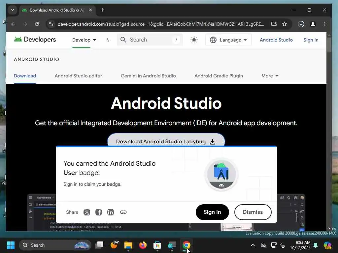
Task: Click Sign in in page header
Action: tap(311, 40)
